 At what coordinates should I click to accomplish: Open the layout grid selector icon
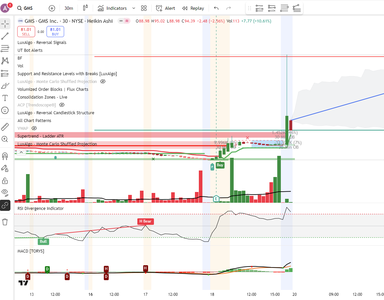point(144,8)
